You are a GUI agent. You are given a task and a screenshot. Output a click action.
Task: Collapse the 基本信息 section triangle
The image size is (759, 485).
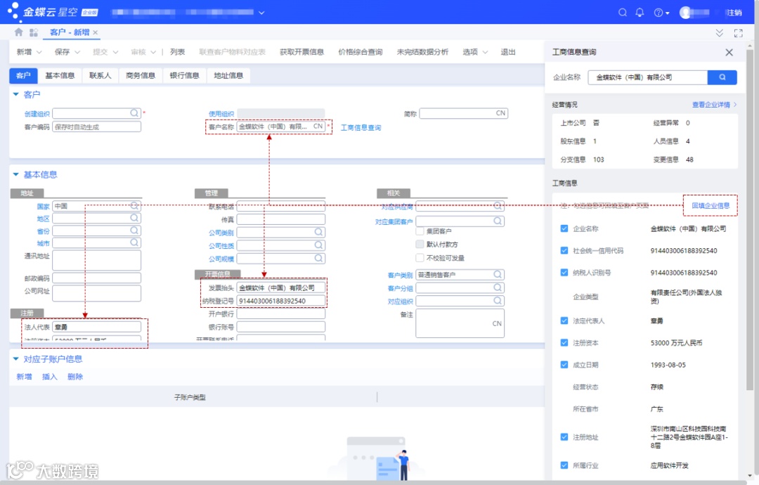click(15, 174)
